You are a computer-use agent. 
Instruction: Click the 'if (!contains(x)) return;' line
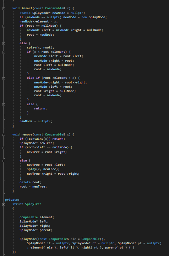[42, 139]
